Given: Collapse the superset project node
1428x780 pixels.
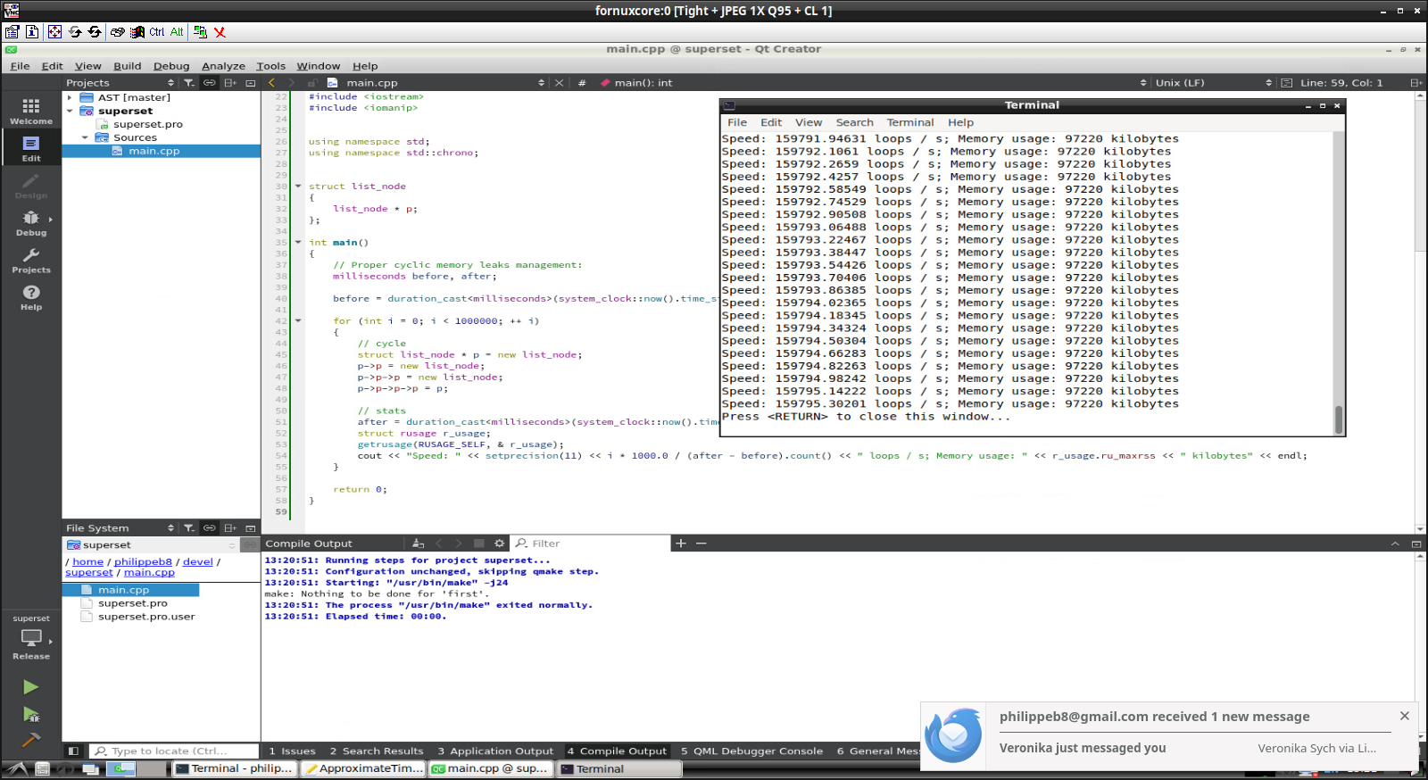Looking at the screenshot, I should coord(70,111).
